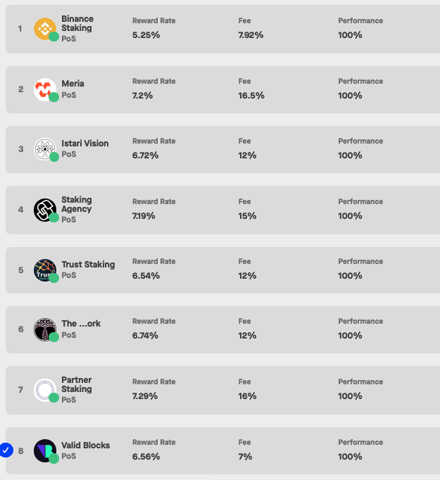
Task: Click Binance Staking reward rate 5.25%
Action: [x=146, y=35]
